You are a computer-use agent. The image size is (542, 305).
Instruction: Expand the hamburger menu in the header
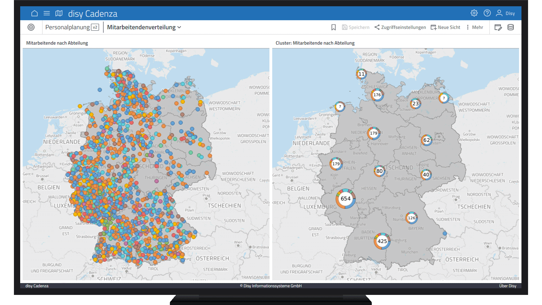(x=47, y=13)
